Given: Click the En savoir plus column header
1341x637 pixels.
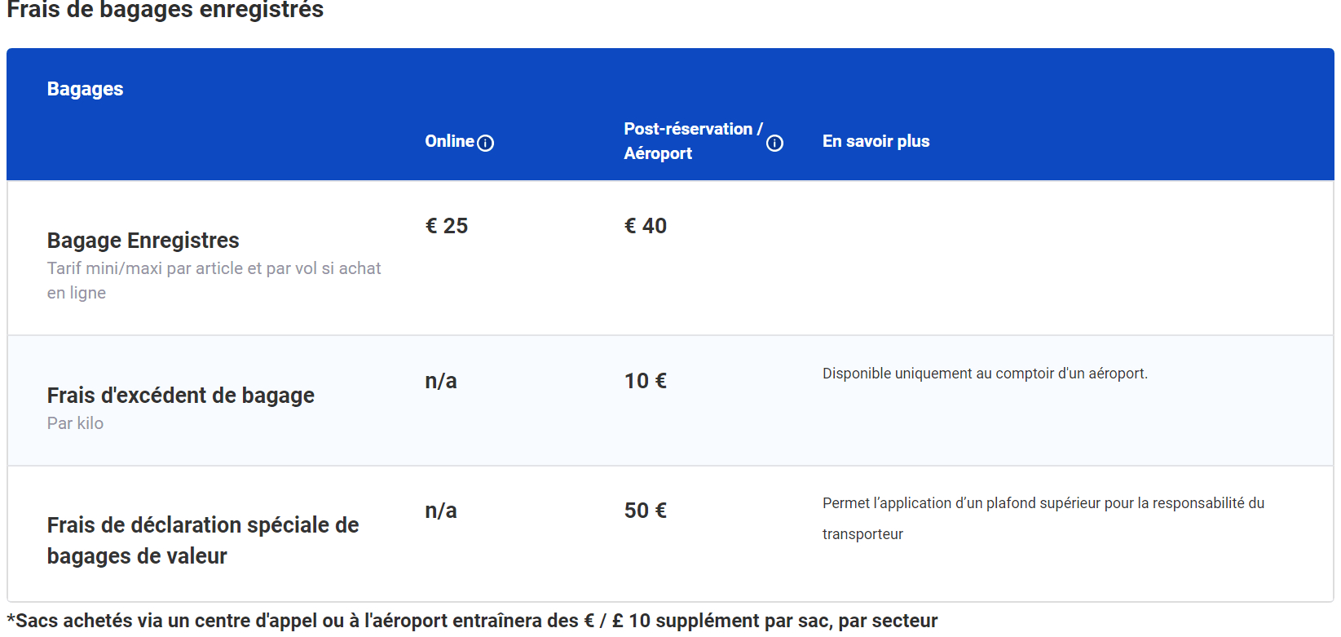Looking at the screenshot, I should (x=876, y=141).
